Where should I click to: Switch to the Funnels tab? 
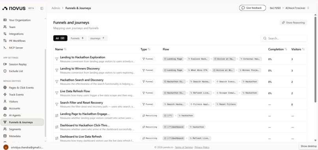coord(77,38)
